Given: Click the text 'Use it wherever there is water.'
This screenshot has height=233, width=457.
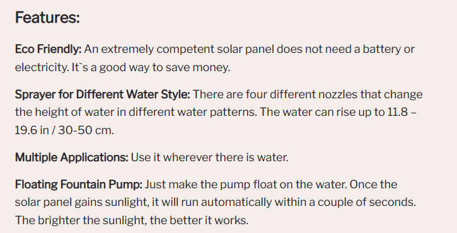Looking at the screenshot, I should [209, 157].
